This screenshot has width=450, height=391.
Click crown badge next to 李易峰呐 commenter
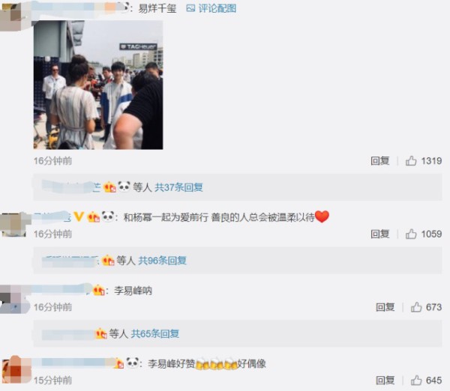[98, 291]
